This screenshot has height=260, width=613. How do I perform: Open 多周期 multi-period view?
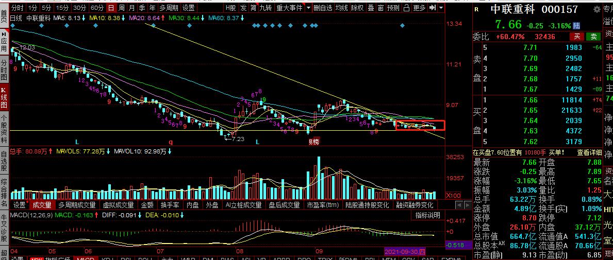(x=169, y=8)
